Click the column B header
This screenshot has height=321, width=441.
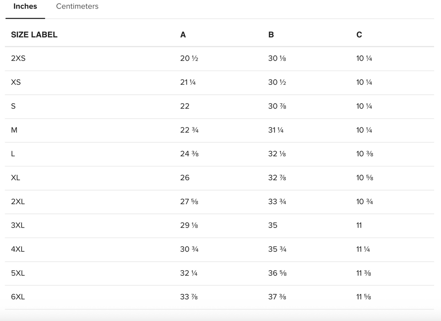[271, 35]
